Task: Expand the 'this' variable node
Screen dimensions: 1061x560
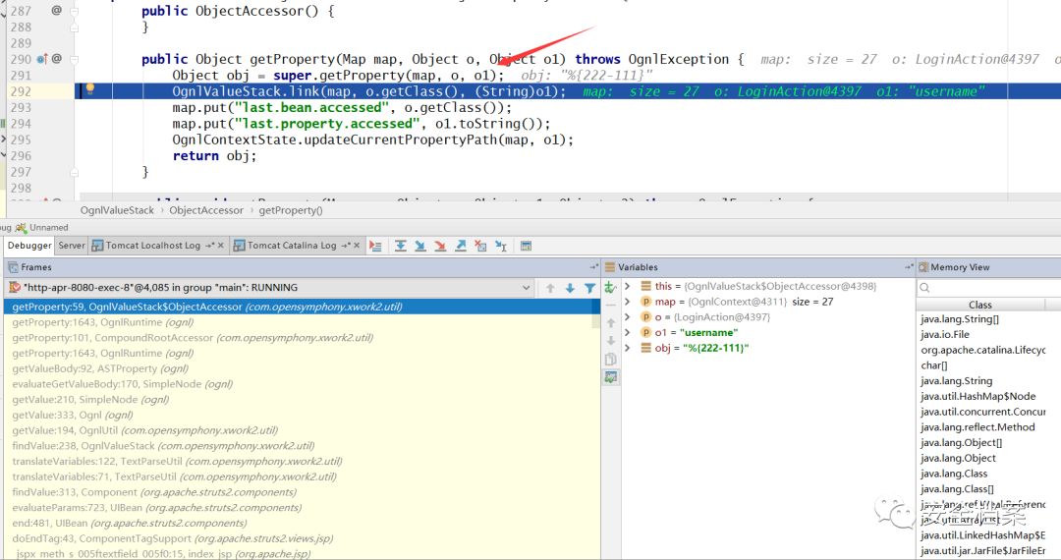Action: click(627, 286)
